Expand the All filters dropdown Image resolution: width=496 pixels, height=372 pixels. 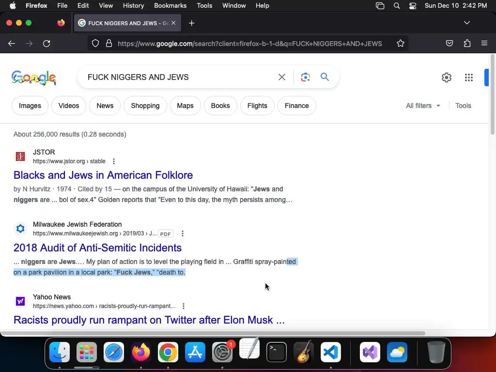[x=423, y=106]
